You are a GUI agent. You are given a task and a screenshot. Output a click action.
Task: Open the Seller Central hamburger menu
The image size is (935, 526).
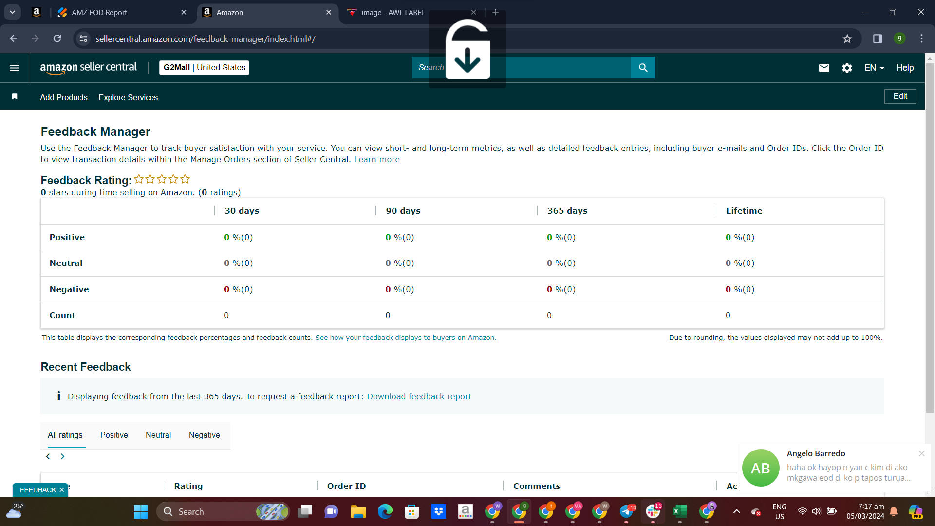[x=15, y=68]
